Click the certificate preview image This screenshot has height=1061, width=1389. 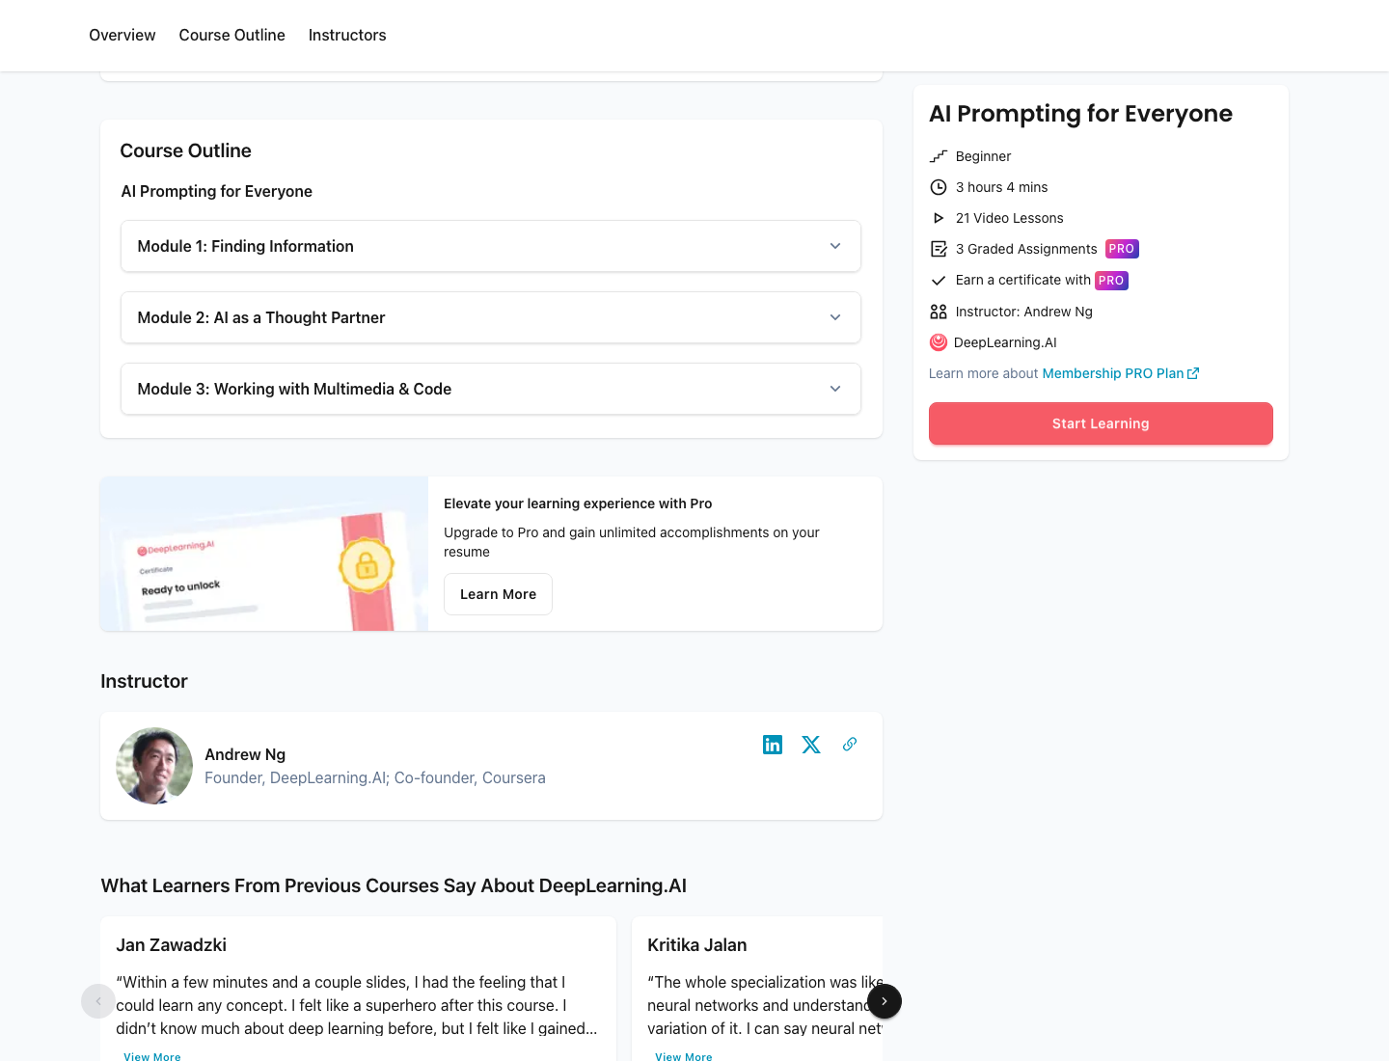[x=264, y=554]
